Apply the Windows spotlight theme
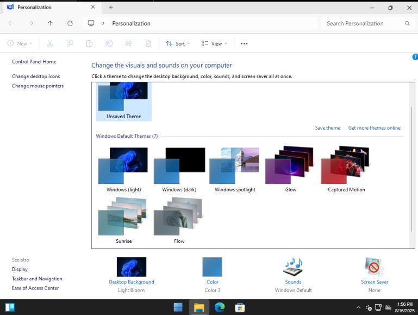Viewport: 418px width, 315px height. tap(235, 169)
